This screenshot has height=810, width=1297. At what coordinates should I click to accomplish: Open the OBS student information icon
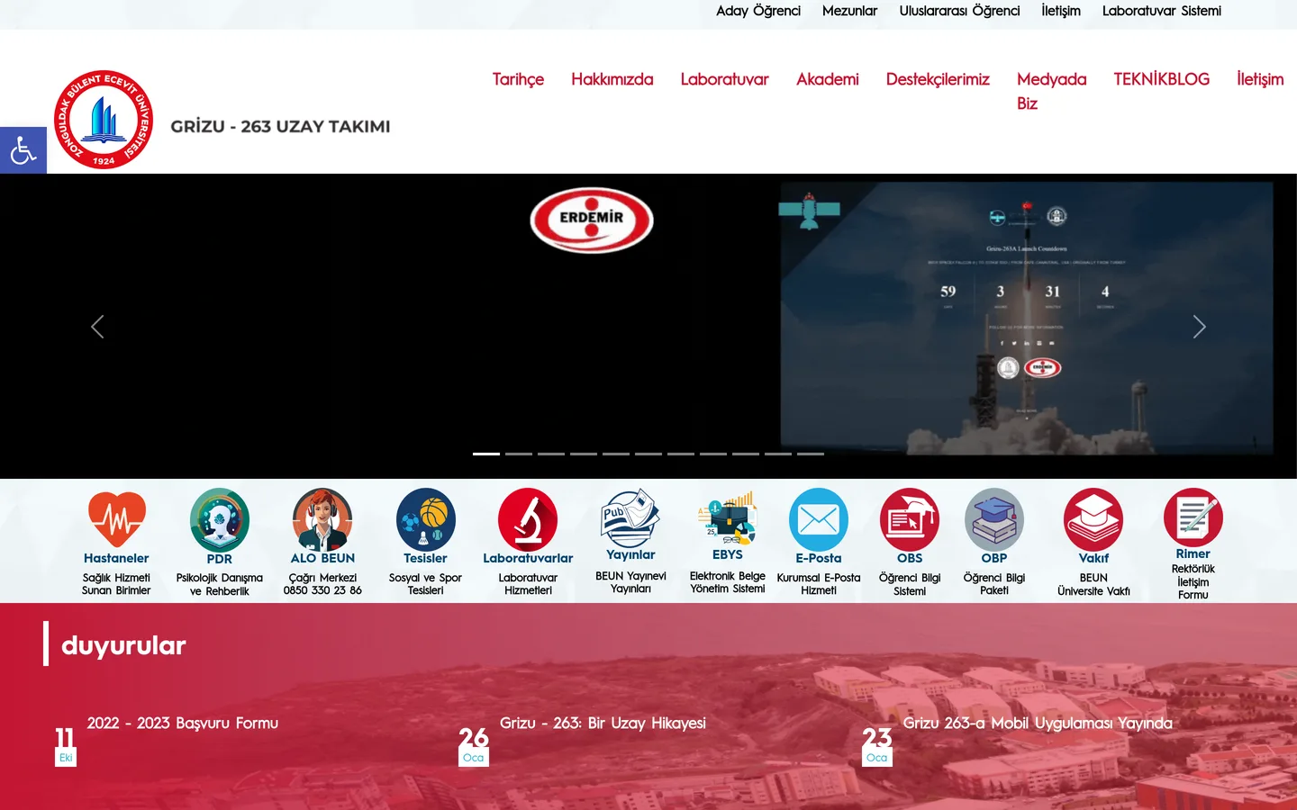pyautogui.click(x=910, y=519)
